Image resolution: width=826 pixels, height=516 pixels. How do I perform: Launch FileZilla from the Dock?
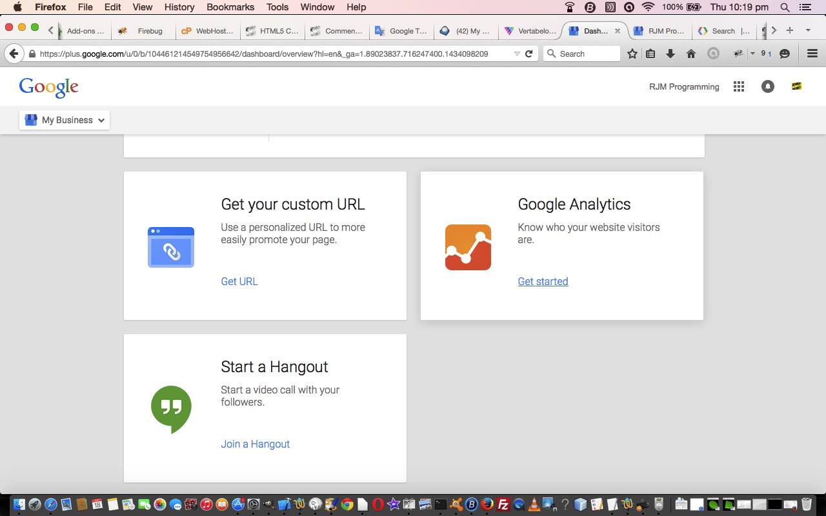[503, 504]
